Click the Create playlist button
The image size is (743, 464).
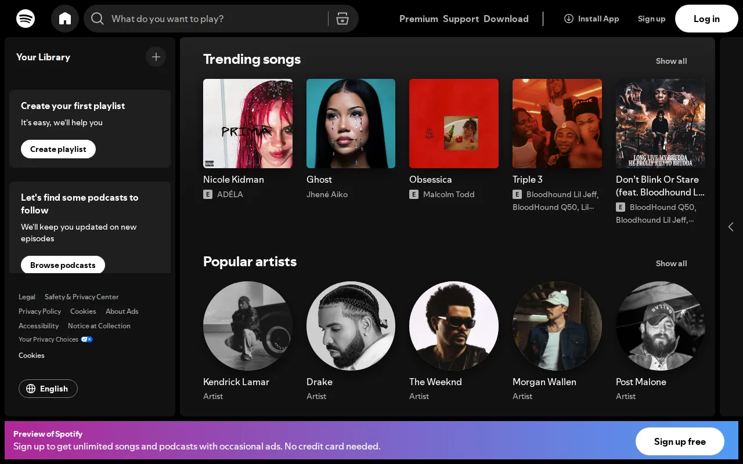58,149
